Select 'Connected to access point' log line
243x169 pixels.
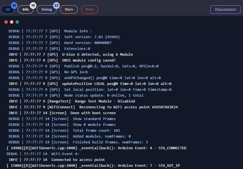click(x=57, y=160)
